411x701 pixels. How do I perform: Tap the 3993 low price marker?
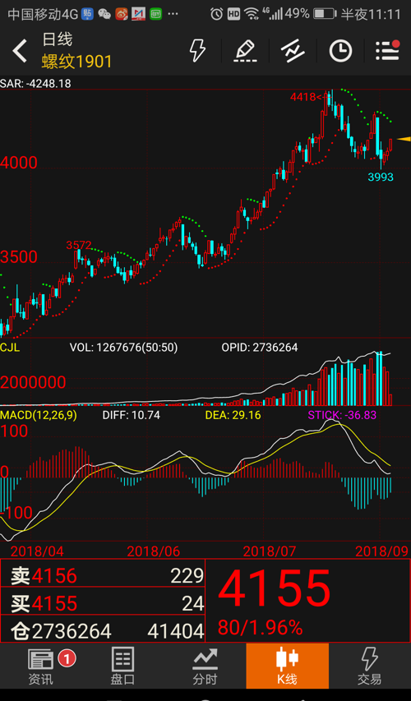coord(381,177)
